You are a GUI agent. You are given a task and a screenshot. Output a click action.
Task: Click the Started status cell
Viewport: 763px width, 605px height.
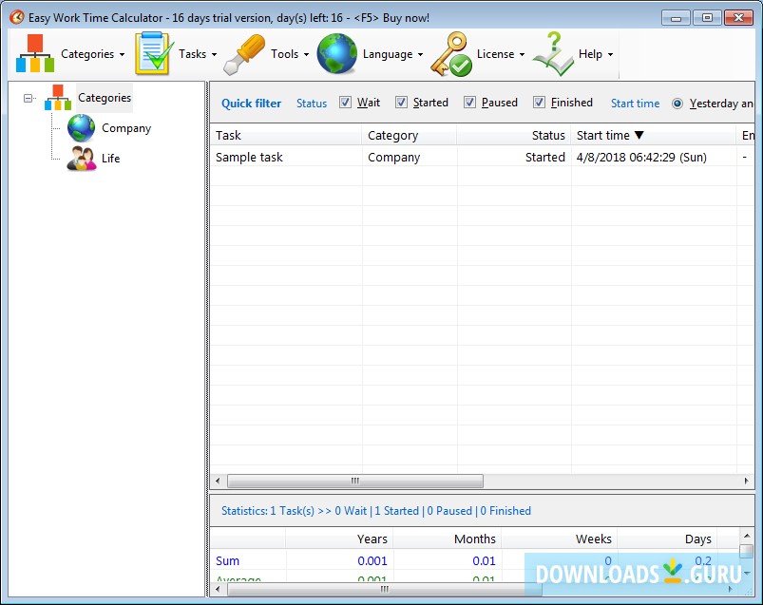pyautogui.click(x=545, y=157)
